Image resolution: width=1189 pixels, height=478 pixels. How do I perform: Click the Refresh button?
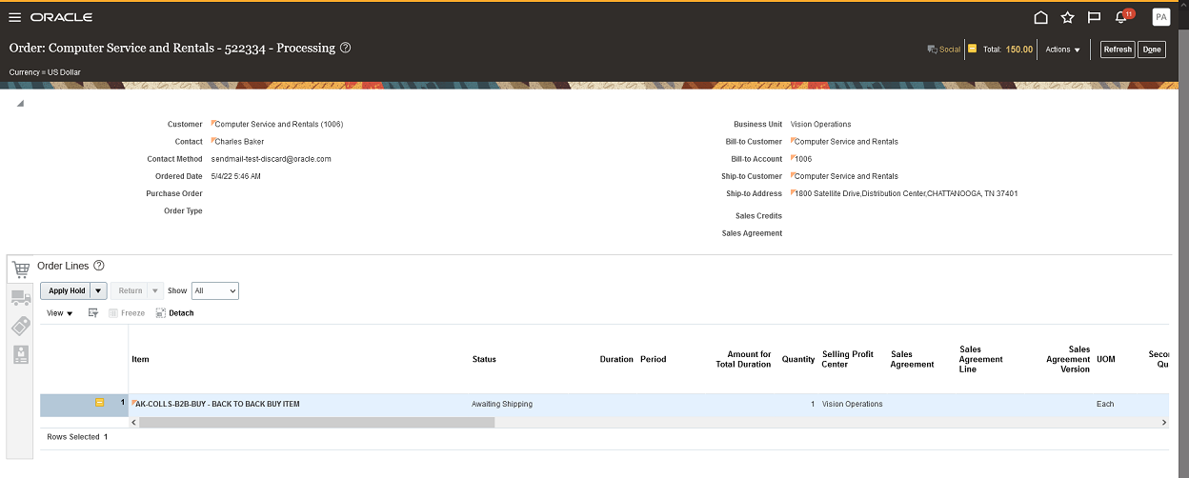pyautogui.click(x=1118, y=50)
